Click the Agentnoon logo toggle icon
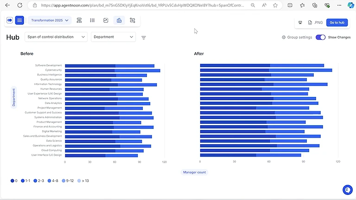This screenshot has height=200, width=356. pyautogui.click(x=10, y=20)
